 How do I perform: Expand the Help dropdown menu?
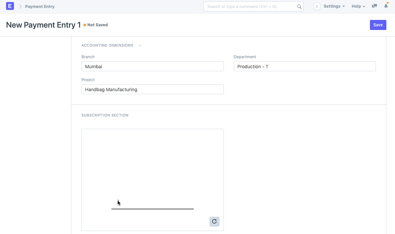click(x=358, y=6)
